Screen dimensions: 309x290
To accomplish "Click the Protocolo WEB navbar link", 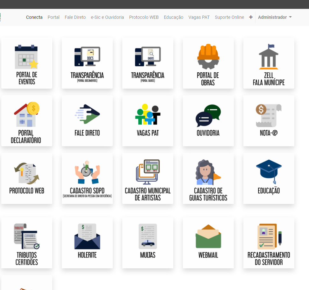I will (x=144, y=17).
